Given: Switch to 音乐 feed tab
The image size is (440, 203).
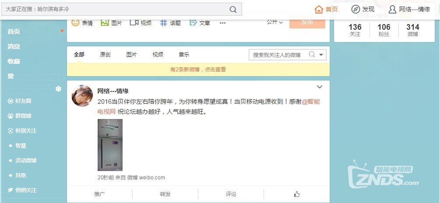Looking at the screenshot, I should coord(184,54).
